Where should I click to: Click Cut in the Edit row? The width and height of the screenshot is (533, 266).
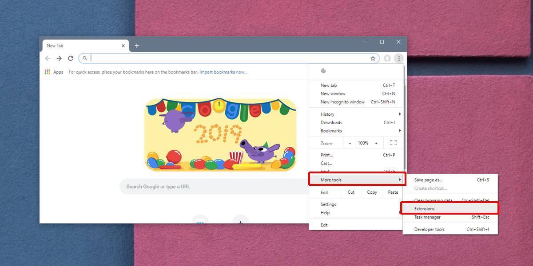pyautogui.click(x=351, y=192)
